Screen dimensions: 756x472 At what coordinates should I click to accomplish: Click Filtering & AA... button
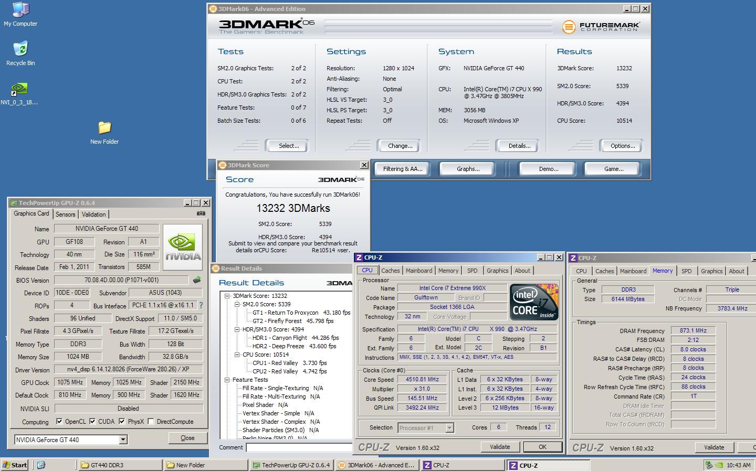pos(402,169)
